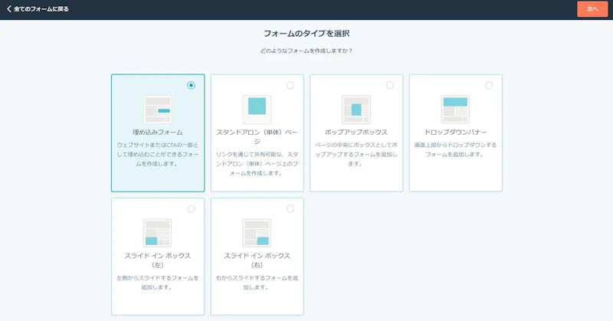Click the standalone page layout icon
The height and width of the screenshot is (321, 613).
click(x=257, y=110)
